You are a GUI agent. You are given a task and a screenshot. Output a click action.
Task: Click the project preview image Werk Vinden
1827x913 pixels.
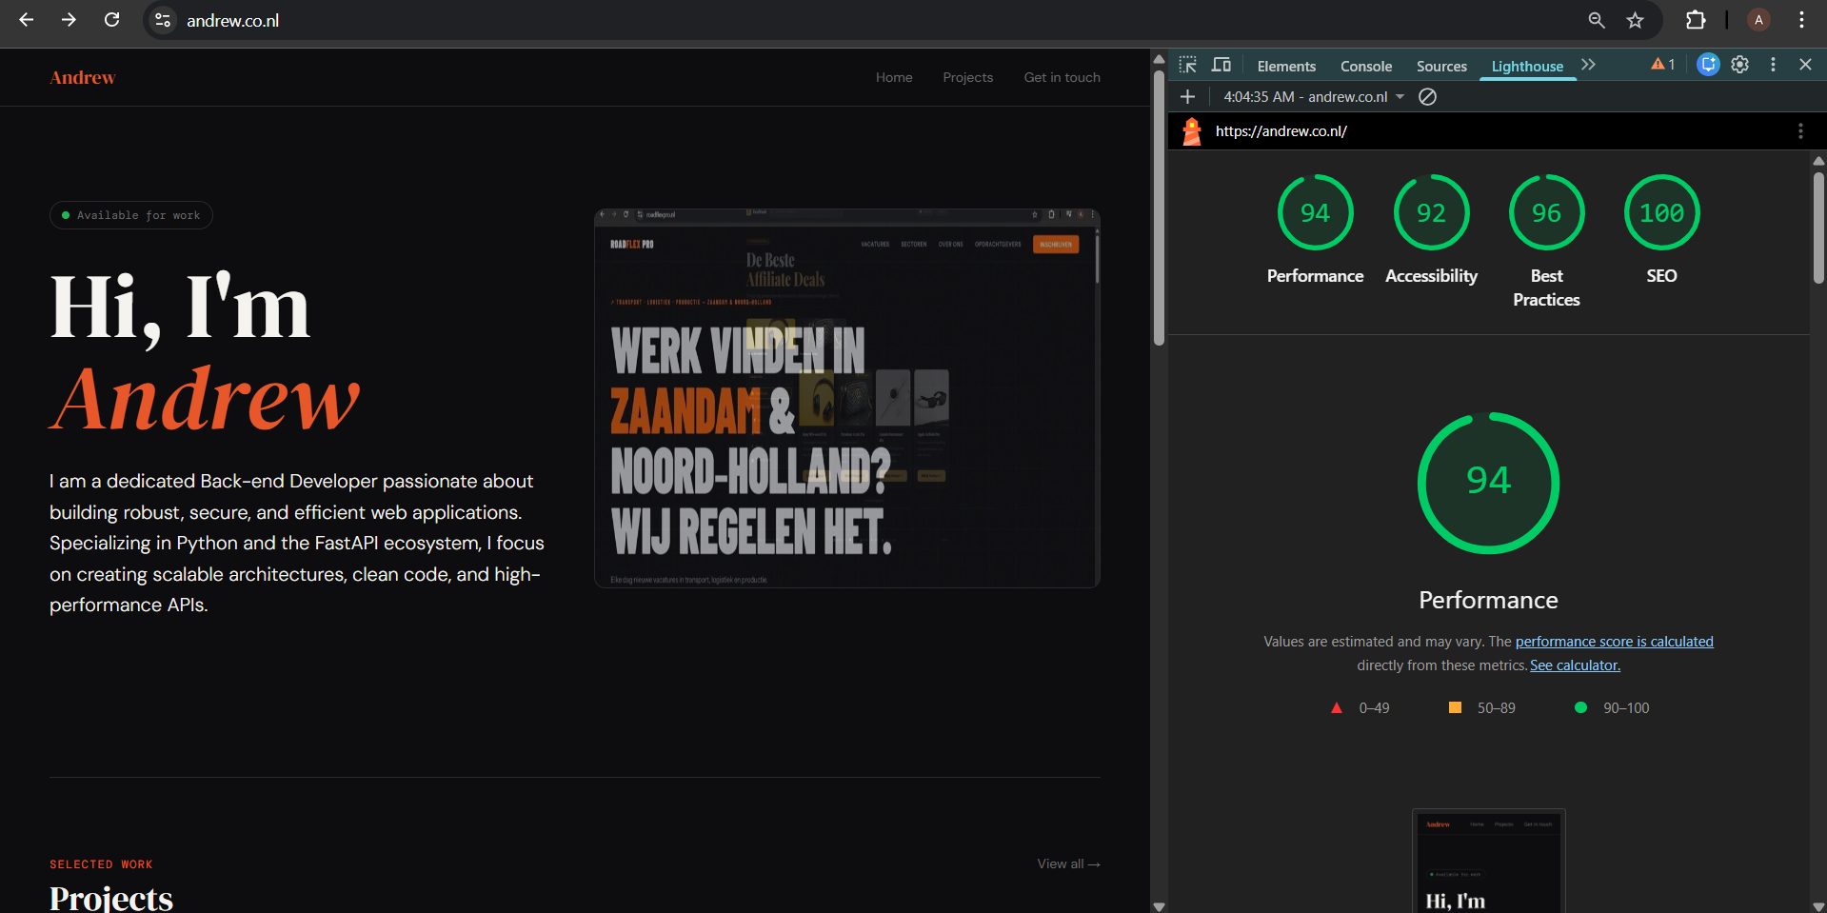tap(847, 398)
